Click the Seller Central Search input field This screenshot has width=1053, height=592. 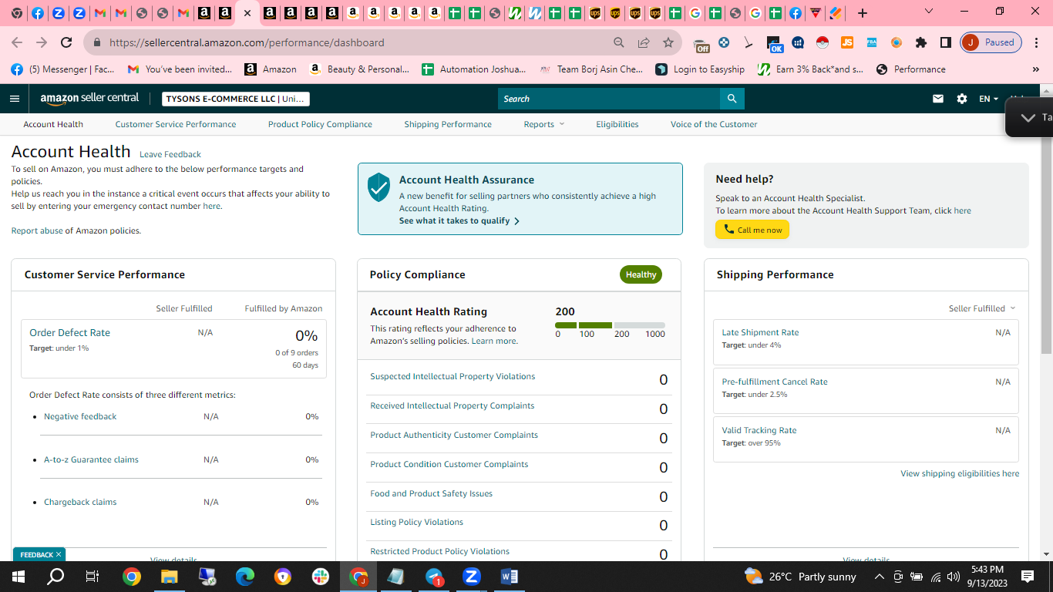pyautogui.click(x=609, y=99)
